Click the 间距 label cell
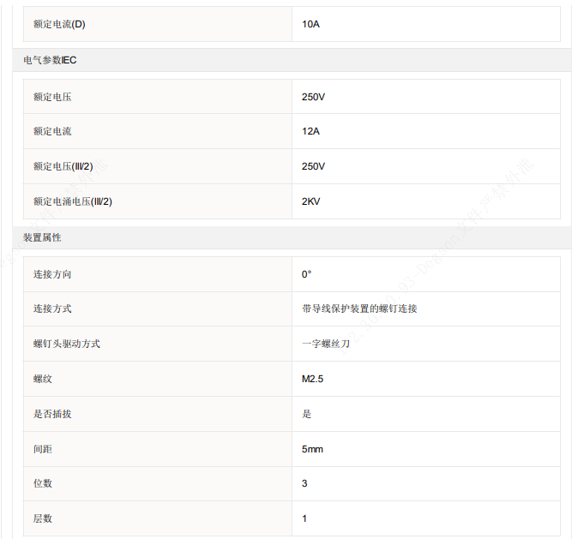The image size is (572, 539). tap(43, 449)
